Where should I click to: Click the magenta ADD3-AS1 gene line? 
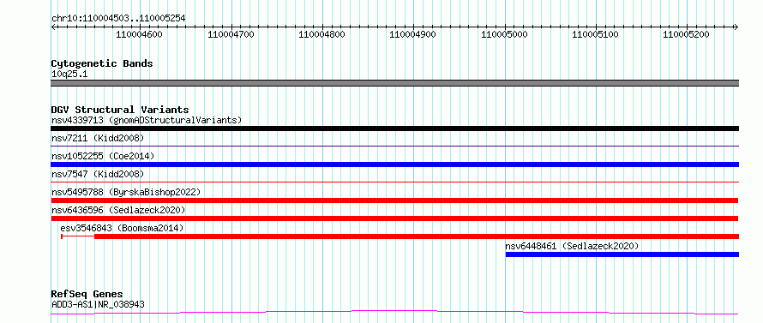tap(395, 312)
